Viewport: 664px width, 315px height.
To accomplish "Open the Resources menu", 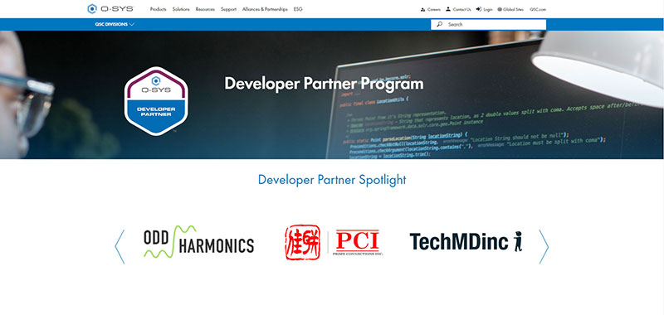I will [205, 9].
